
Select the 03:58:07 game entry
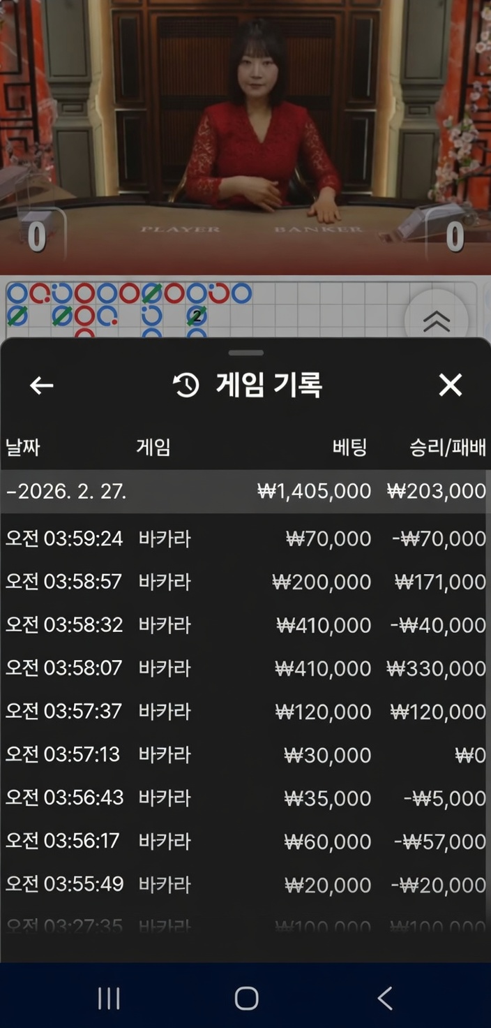pyautogui.click(x=244, y=668)
